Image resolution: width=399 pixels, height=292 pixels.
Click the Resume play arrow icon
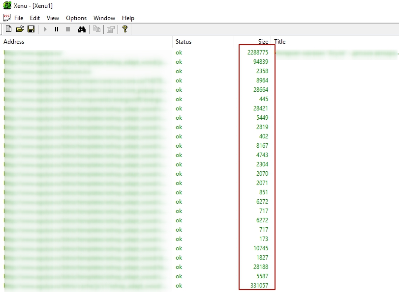pos(45,29)
